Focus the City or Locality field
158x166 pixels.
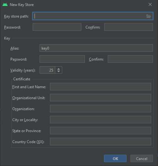click(101, 120)
